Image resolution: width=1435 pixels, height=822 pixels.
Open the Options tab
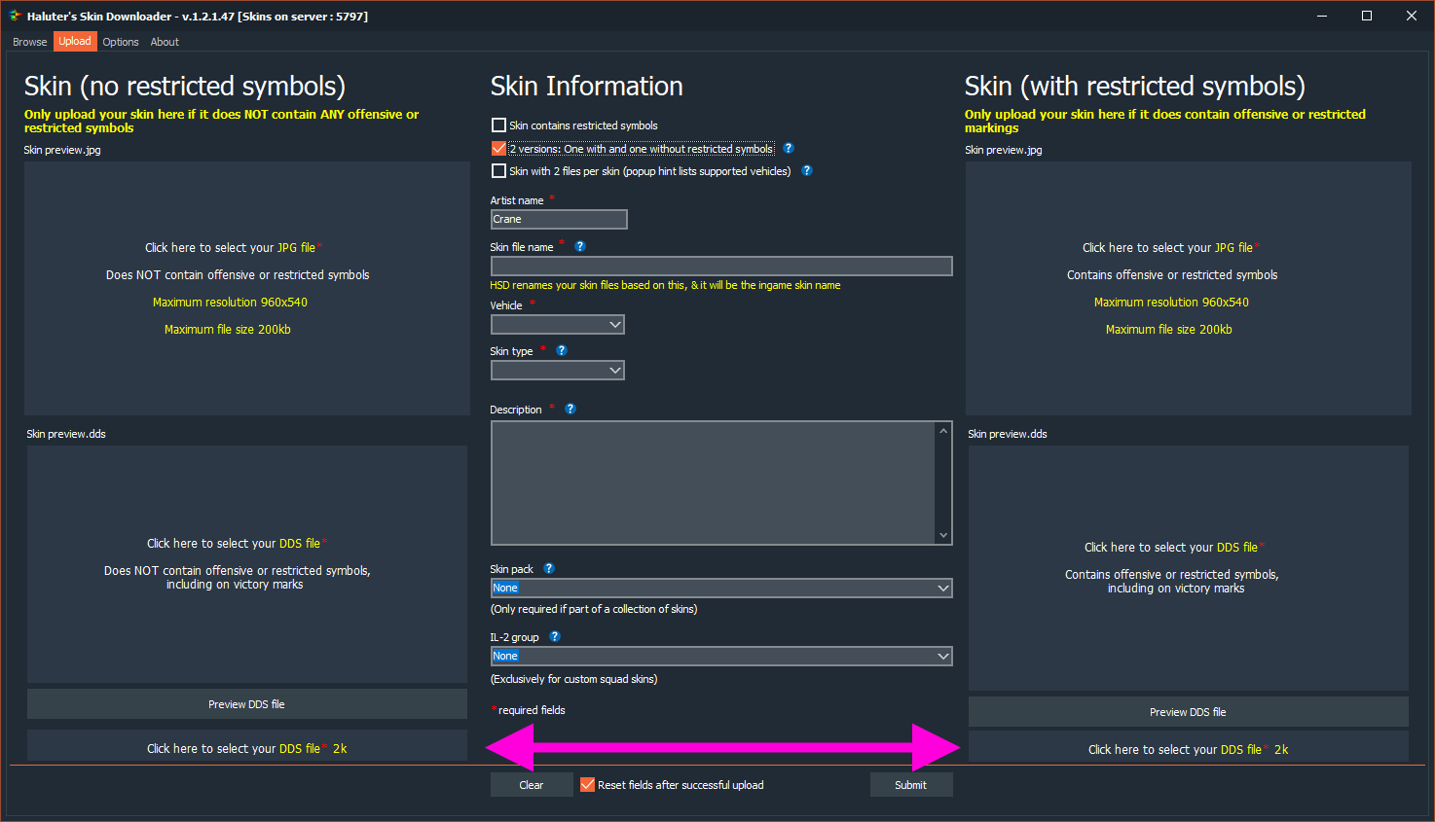click(121, 42)
